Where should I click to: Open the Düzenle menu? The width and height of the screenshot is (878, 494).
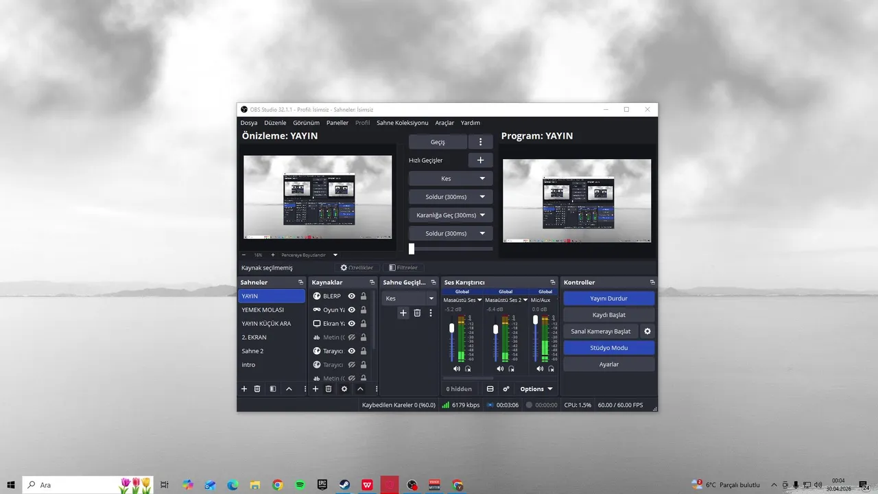pos(275,123)
